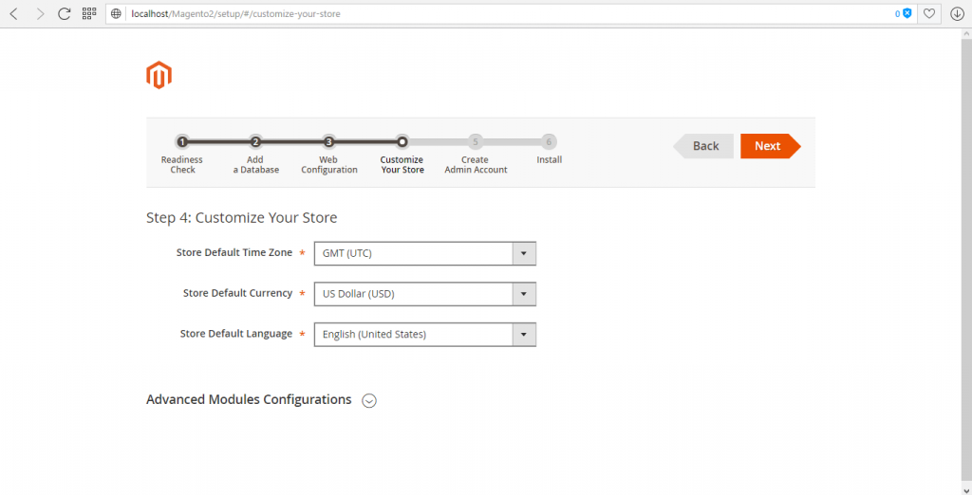
Task: Click the browser back arrow
Action: pyautogui.click(x=13, y=13)
